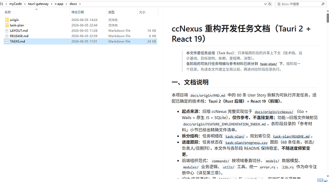Select the task-plan folder name
This screenshot has width=329, height=182.
pos(17,25)
